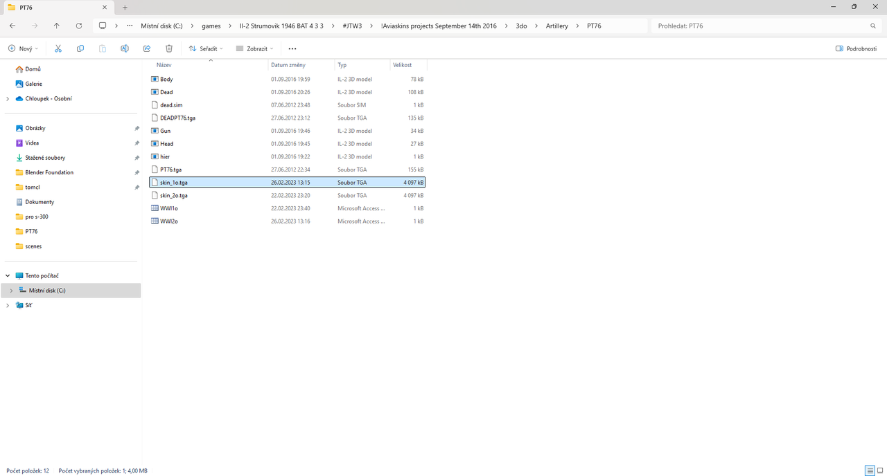The height and width of the screenshot is (476, 887).
Task: Switch to large icons view icon
Action: pos(880,470)
